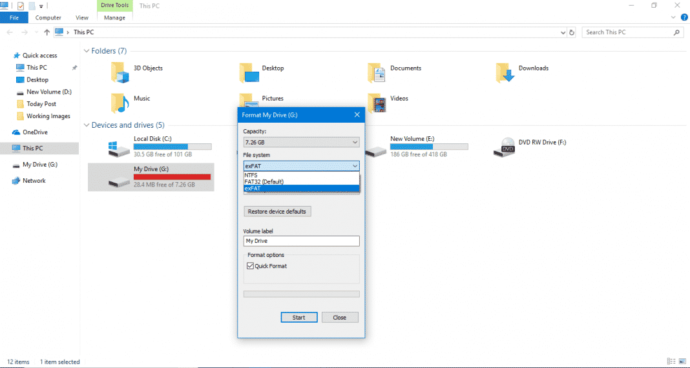Viewport: 690px width, 368px height.
Task: Open the View ribbon tab
Action: coord(82,18)
